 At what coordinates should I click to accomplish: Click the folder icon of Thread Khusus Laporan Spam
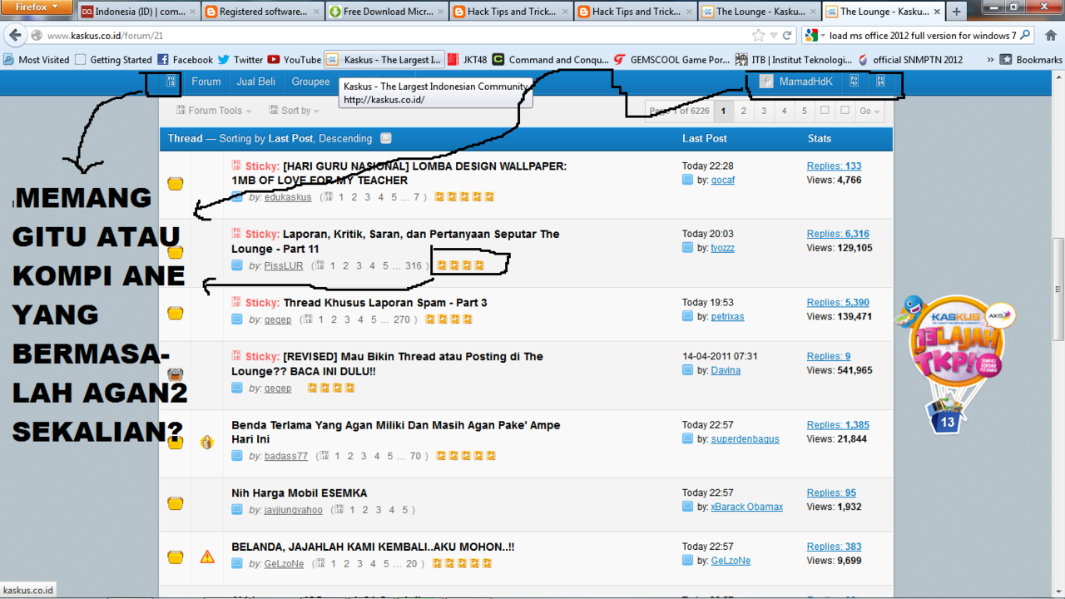(x=175, y=313)
